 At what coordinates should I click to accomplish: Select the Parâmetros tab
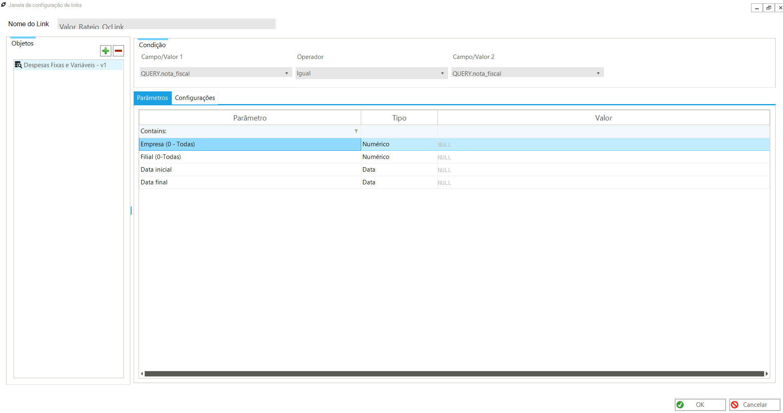pos(153,98)
